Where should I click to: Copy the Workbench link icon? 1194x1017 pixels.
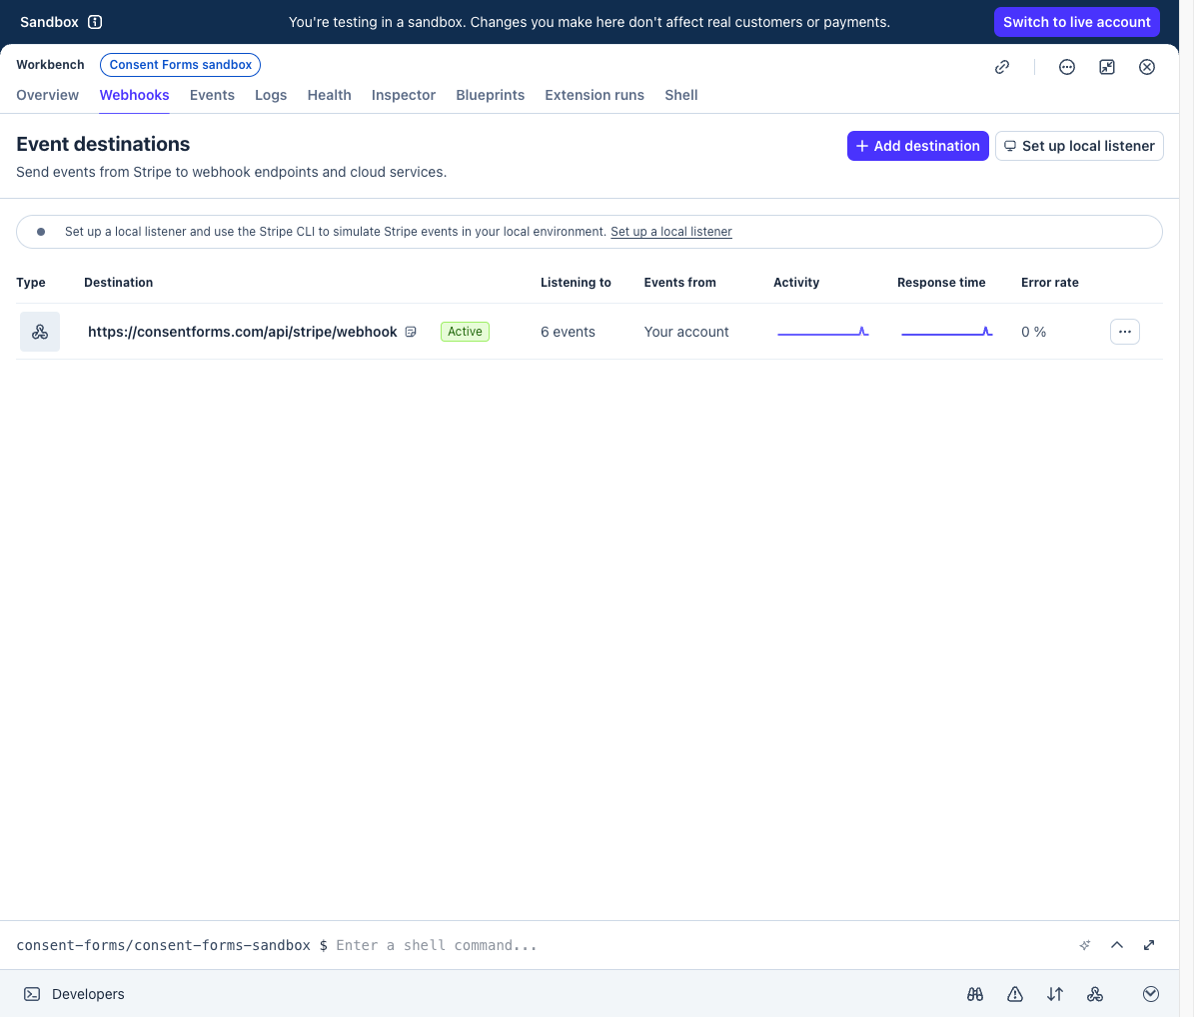(1002, 67)
